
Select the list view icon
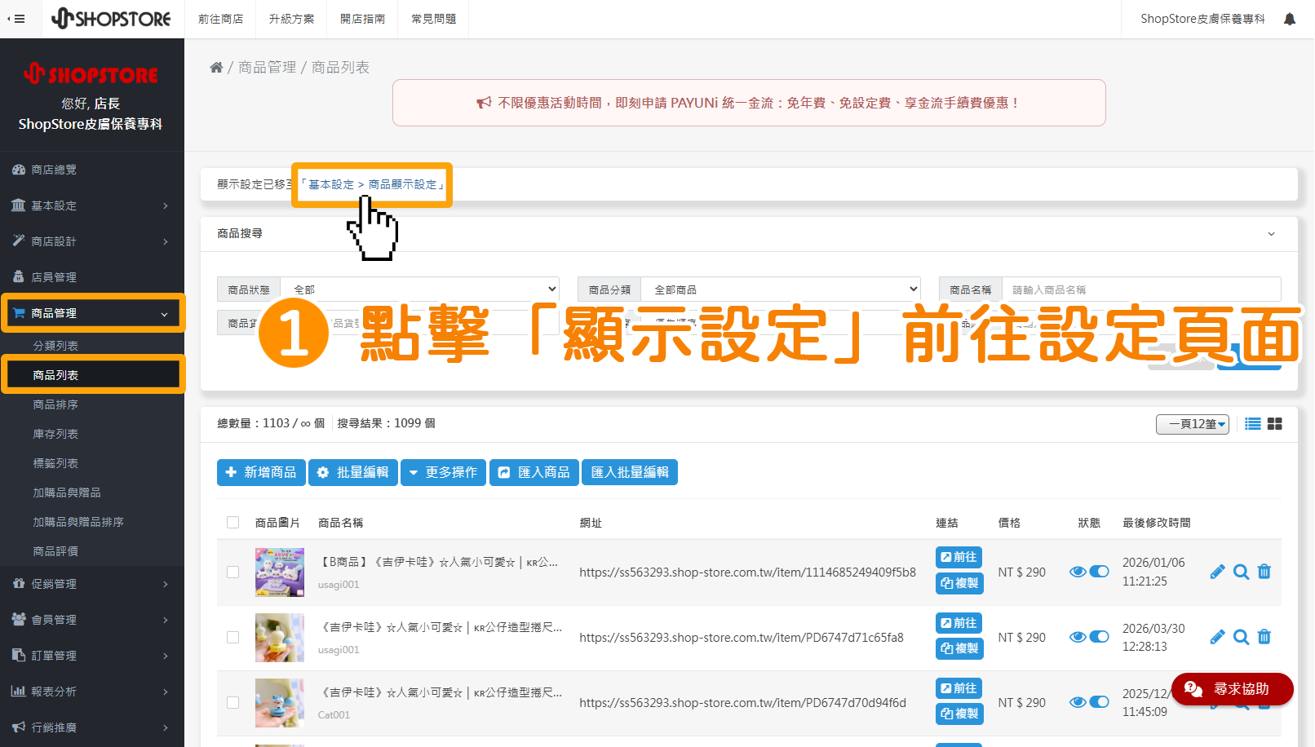click(1252, 423)
